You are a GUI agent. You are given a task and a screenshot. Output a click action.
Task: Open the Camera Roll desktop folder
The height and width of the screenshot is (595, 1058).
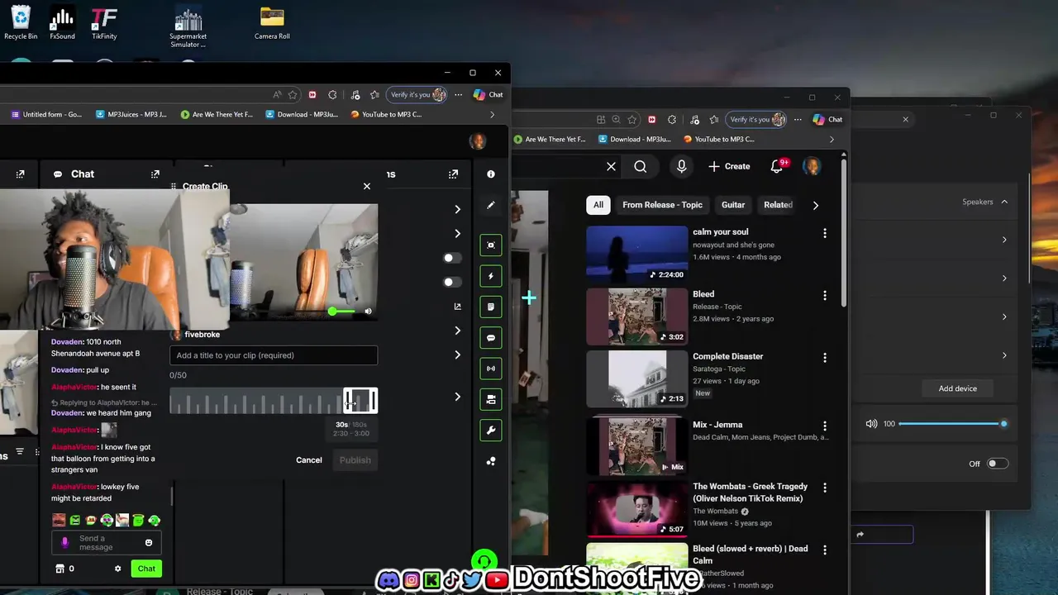click(x=272, y=23)
